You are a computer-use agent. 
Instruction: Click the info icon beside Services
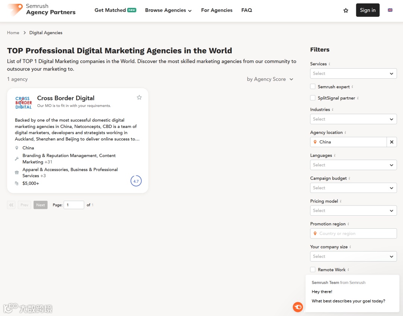pos(329,64)
